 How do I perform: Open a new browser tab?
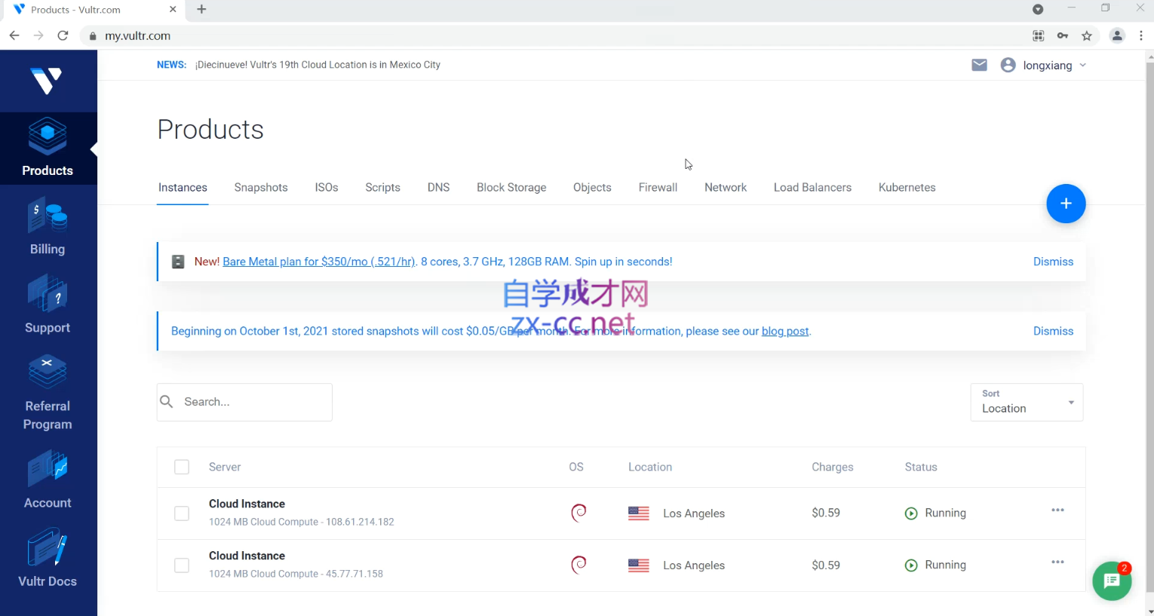tap(201, 10)
